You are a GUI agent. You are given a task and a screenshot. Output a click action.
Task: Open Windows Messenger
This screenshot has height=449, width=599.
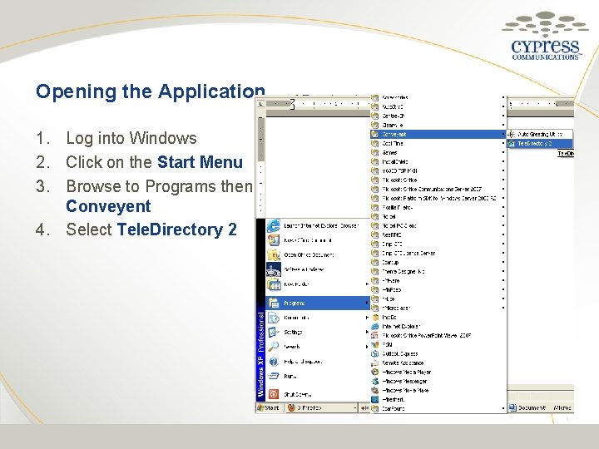click(438, 382)
